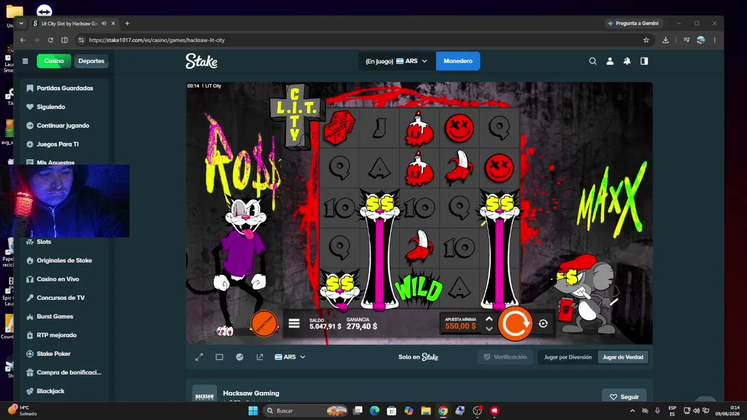
Task: Open RTP mejorado in sidebar
Action: [x=64, y=335]
